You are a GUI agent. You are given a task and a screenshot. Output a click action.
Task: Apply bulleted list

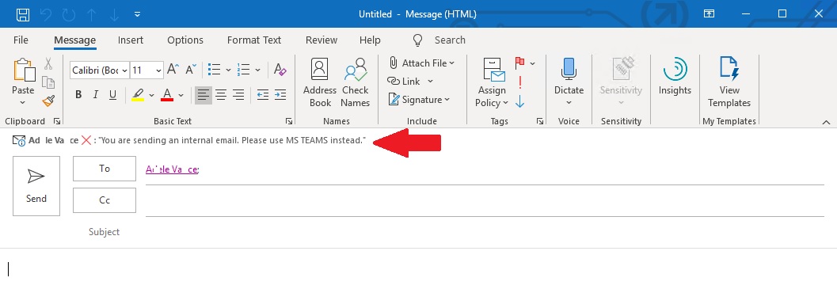click(x=214, y=70)
